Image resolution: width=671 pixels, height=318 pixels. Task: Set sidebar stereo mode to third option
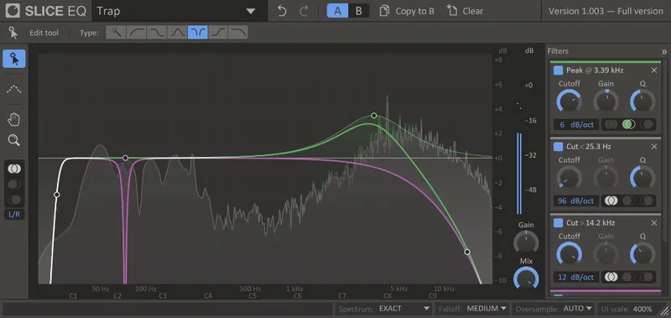click(14, 200)
